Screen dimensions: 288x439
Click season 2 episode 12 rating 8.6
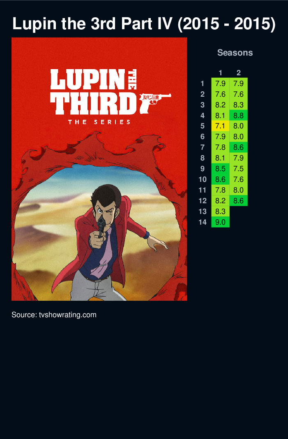(239, 201)
